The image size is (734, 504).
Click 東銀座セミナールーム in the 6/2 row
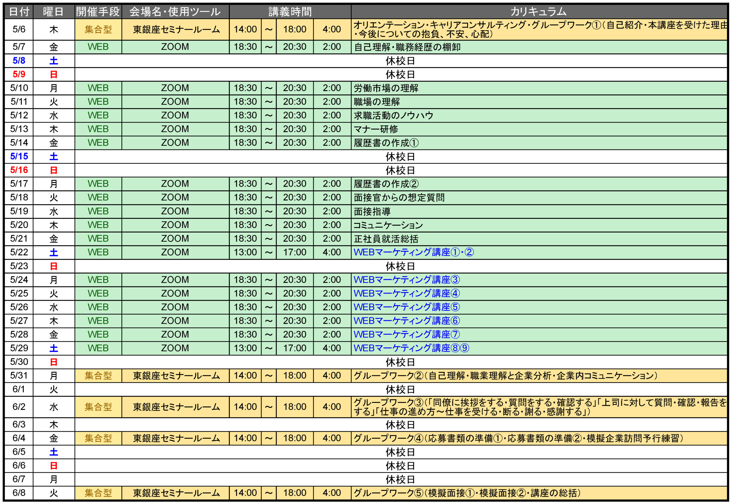(x=175, y=407)
